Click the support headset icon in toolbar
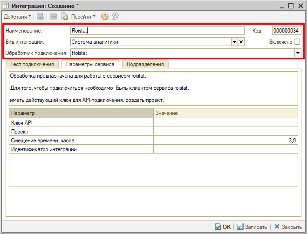The height and width of the screenshot is (234, 307). coord(116,17)
